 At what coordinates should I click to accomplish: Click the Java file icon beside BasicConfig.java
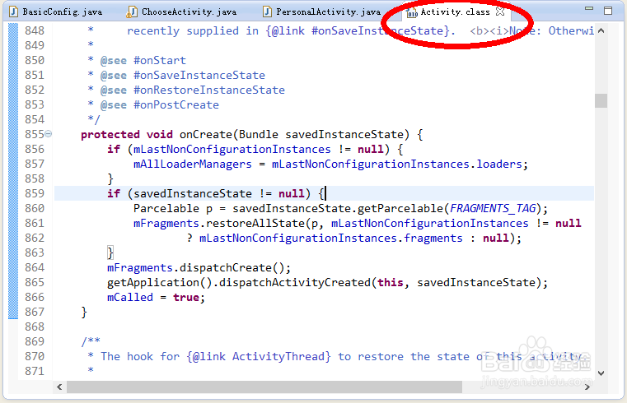point(14,12)
